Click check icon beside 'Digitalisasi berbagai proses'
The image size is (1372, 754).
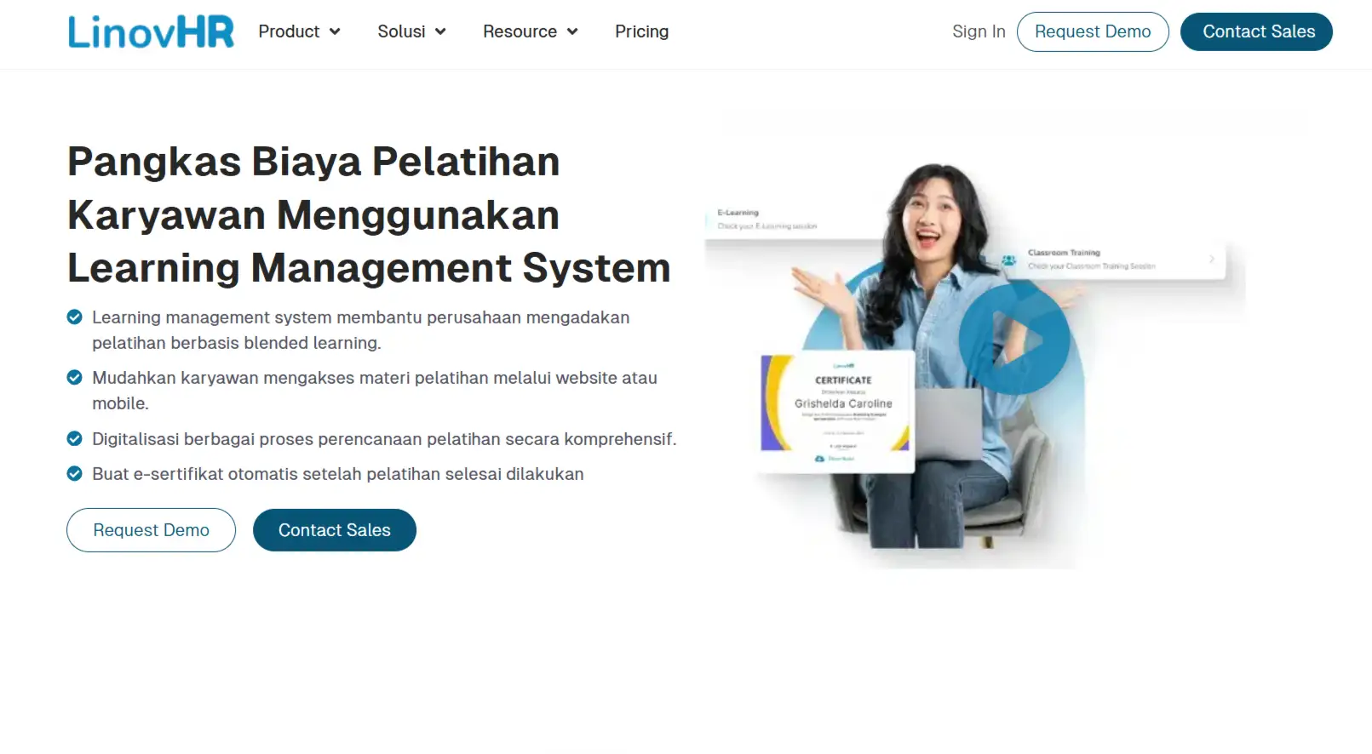(x=75, y=439)
